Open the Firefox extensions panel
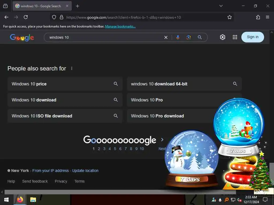The height and width of the screenshot is (205, 274). tap(258, 17)
